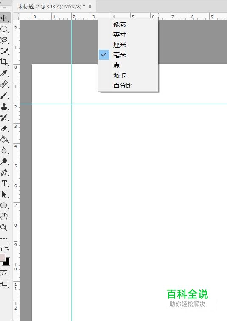Select the Dodge tool

click(x=4, y=161)
